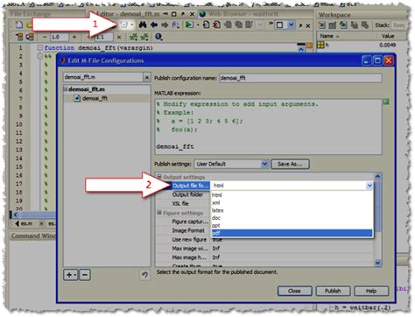
Task: Click into the MATLAB expression text area
Action: (x=268, y=126)
